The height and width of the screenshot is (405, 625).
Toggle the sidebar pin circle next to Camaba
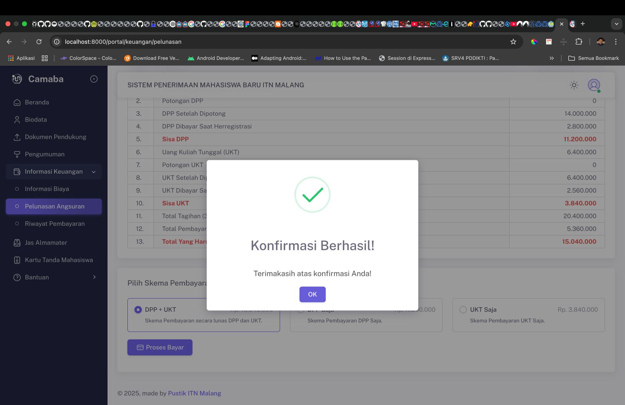(94, 79)
